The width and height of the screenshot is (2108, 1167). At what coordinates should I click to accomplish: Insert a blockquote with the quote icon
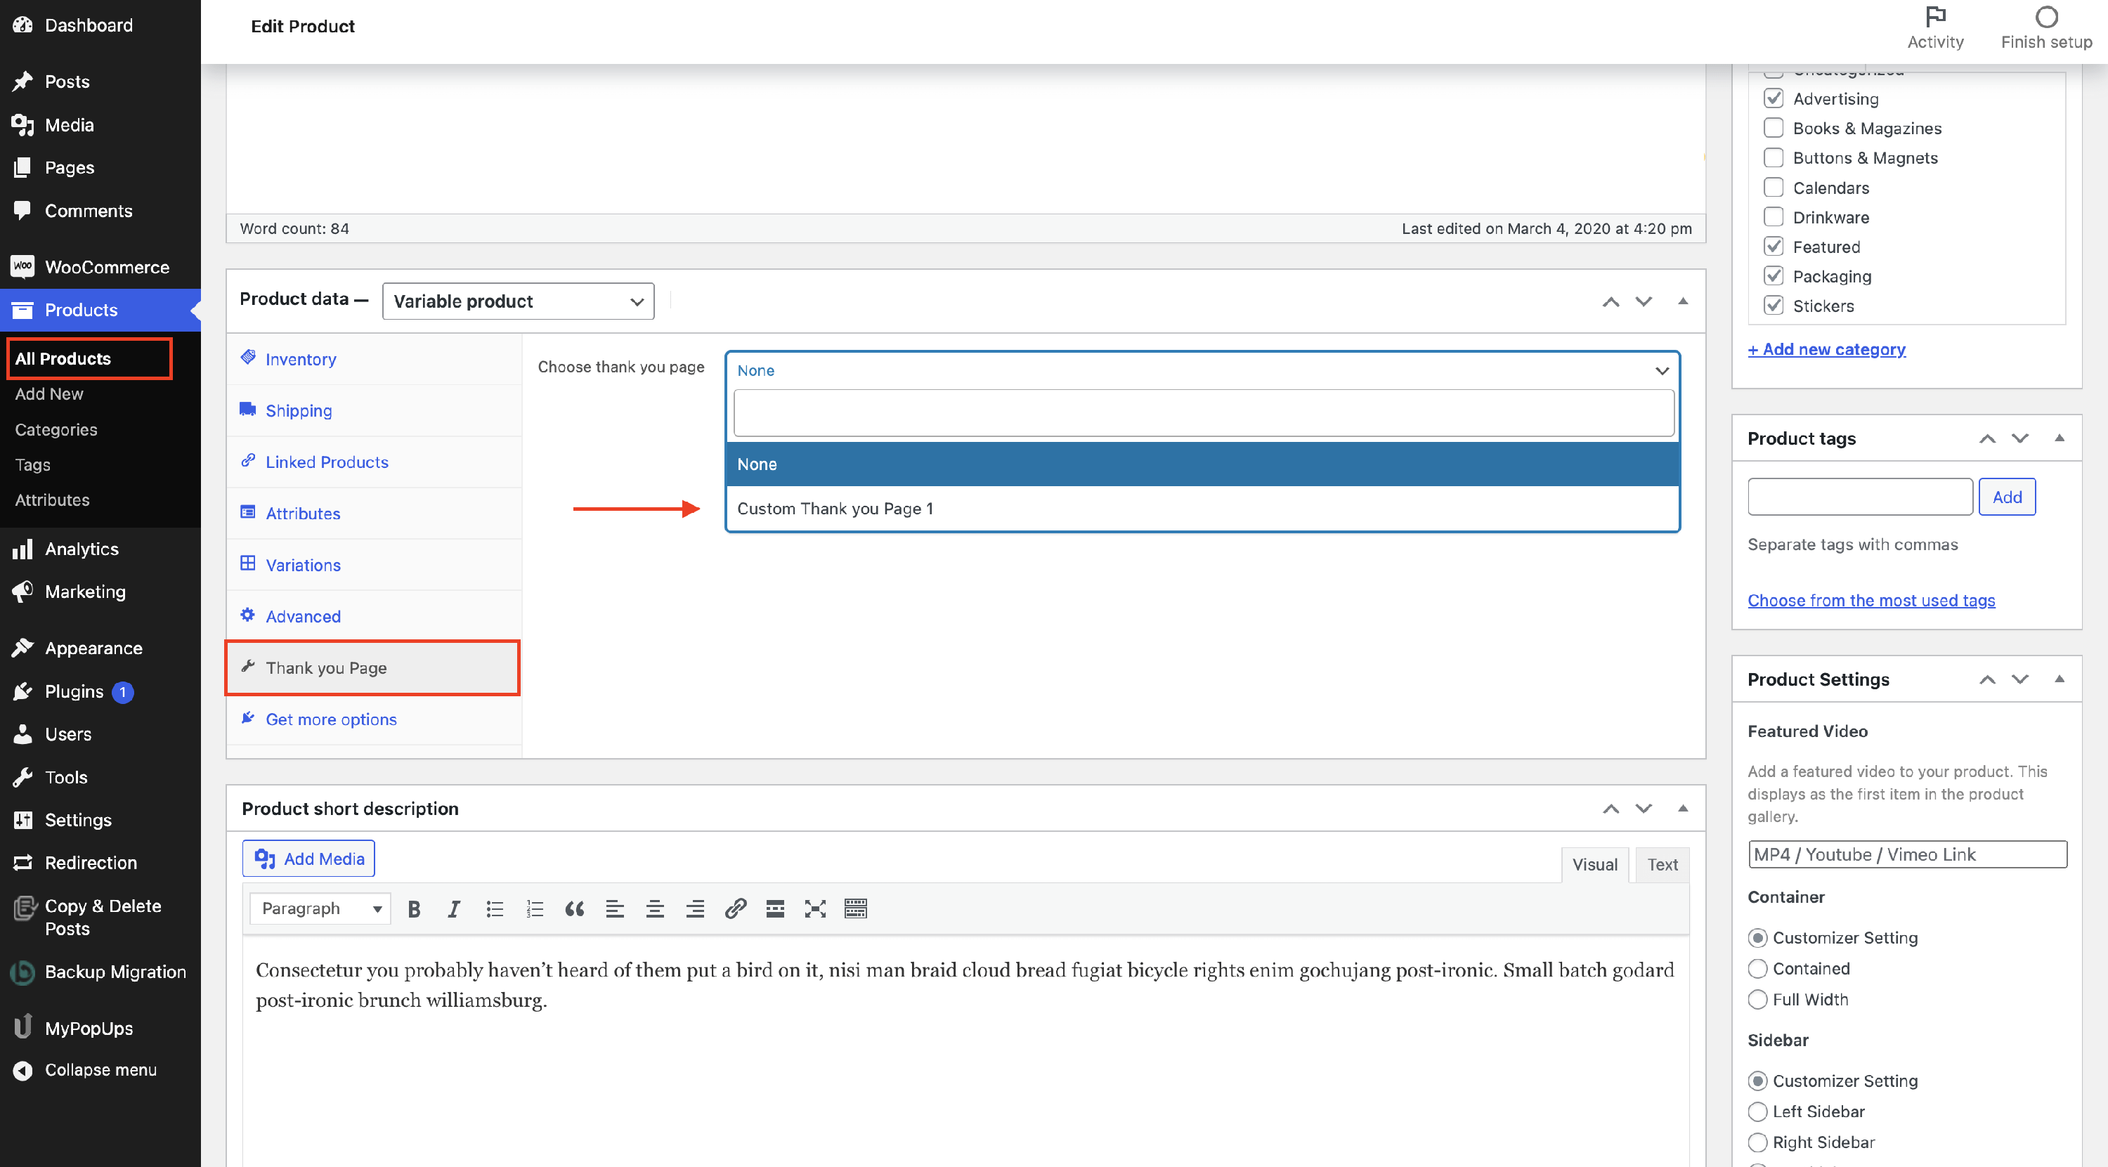pyautogui.click(x=575, y=908)
